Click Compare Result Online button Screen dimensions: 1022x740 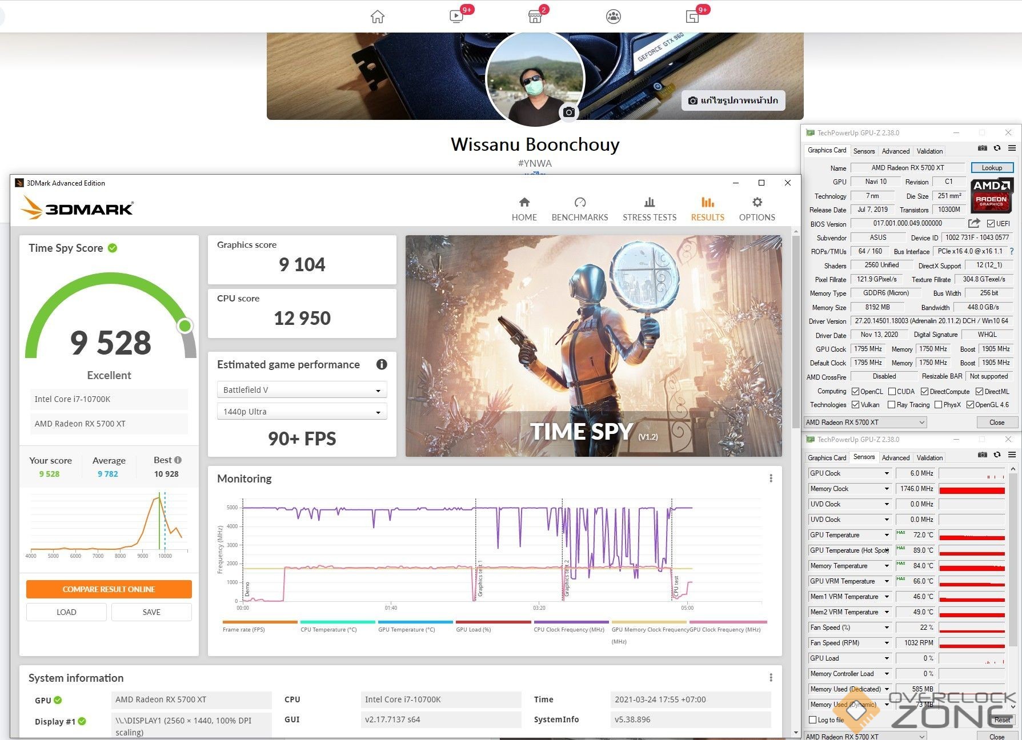(x=109, y=589)
